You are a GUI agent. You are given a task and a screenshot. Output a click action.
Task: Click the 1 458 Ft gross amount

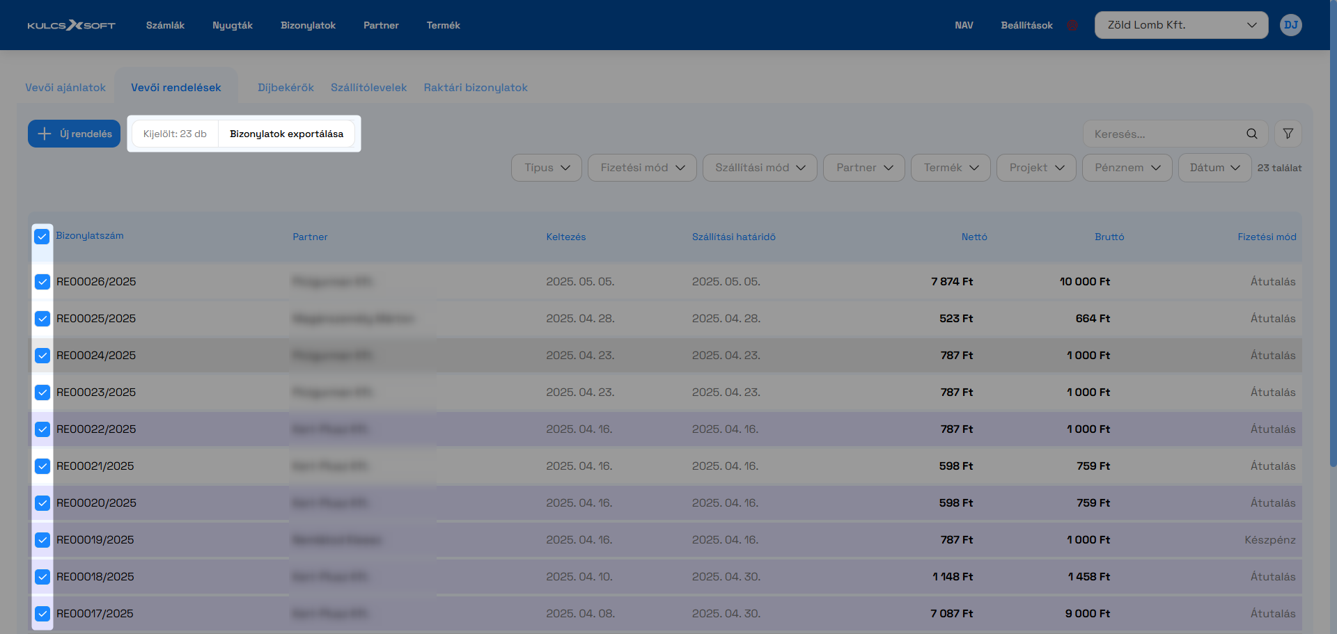pyautogui.click(x=1089, y=577)
